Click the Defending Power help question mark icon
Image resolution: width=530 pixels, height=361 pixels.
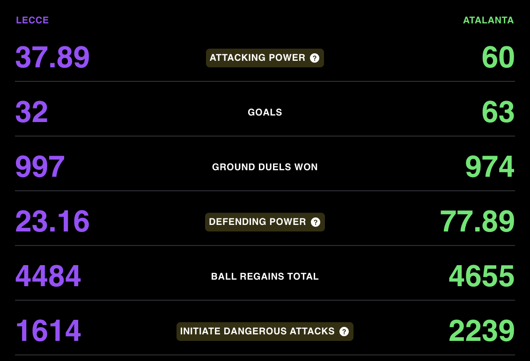tap(316, 222)
